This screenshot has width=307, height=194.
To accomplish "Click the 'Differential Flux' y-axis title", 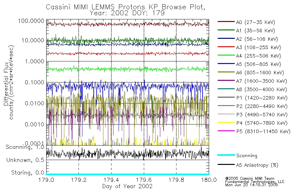I will (x=6, y=84).
